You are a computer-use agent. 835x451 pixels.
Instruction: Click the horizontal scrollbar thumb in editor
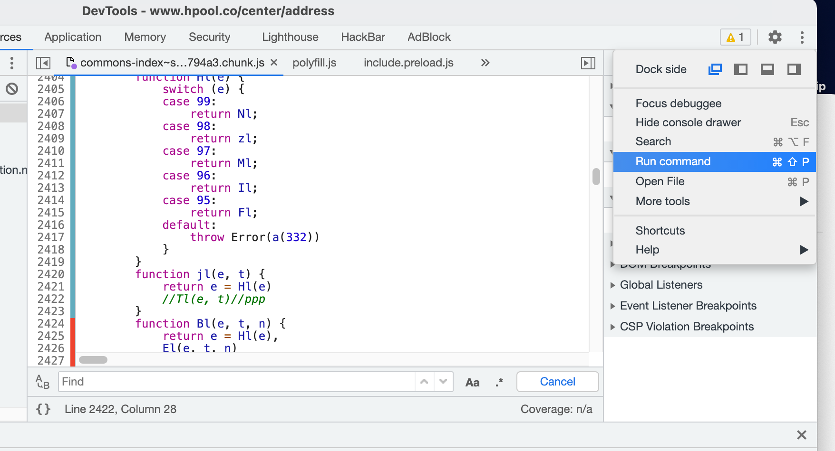coord(93,360)
